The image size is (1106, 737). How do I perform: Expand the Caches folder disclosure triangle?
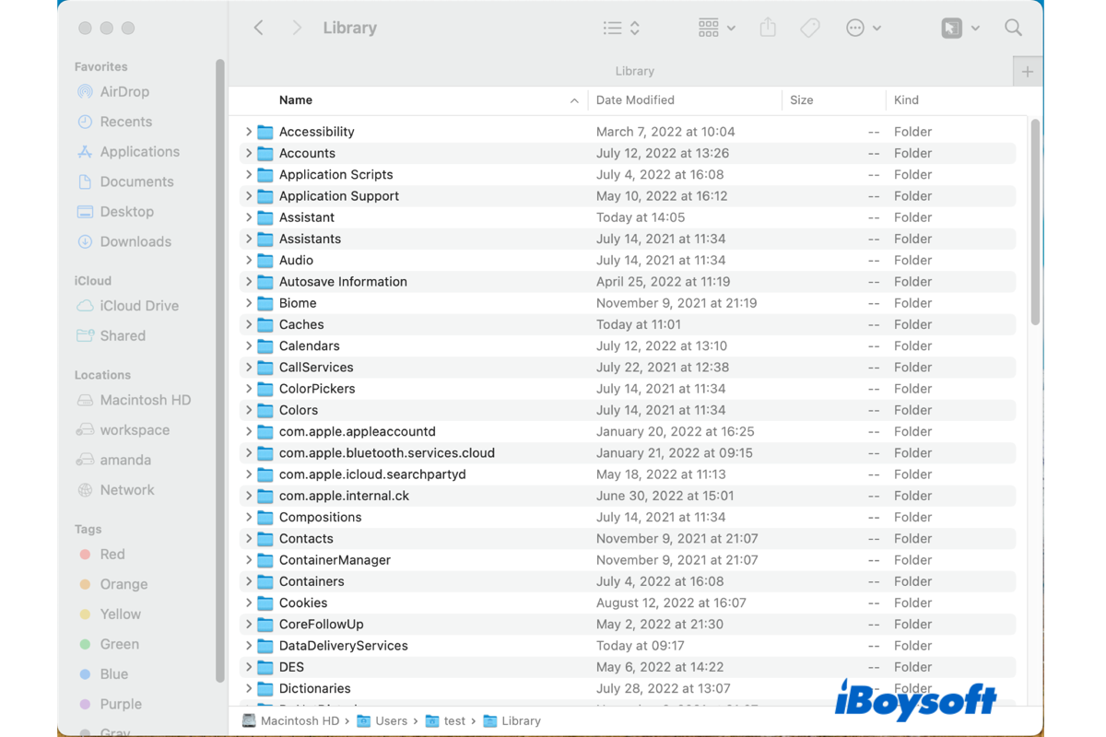(x=247, y=324)
